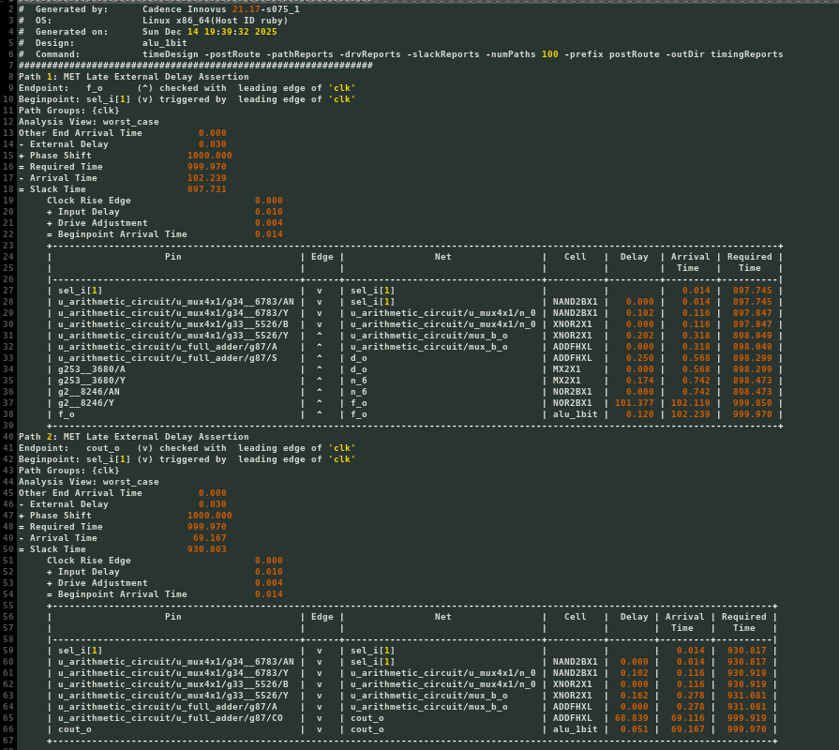Click pin "g2__8246/Y" in Path 1 table
839x750 pixels.
tap(85, 402)
